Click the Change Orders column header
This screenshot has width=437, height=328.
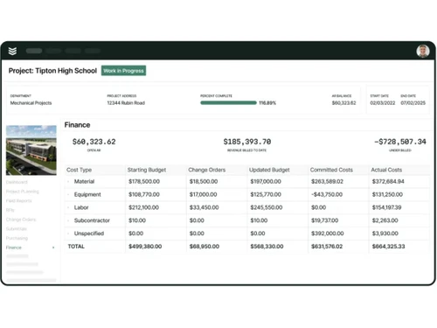point(207,170)
